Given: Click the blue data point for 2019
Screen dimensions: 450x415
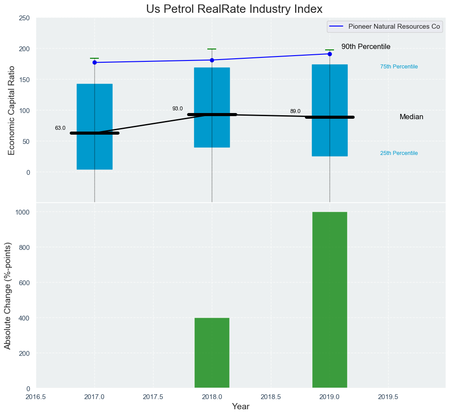Looking at the screenshot, I should coord(330,54).
